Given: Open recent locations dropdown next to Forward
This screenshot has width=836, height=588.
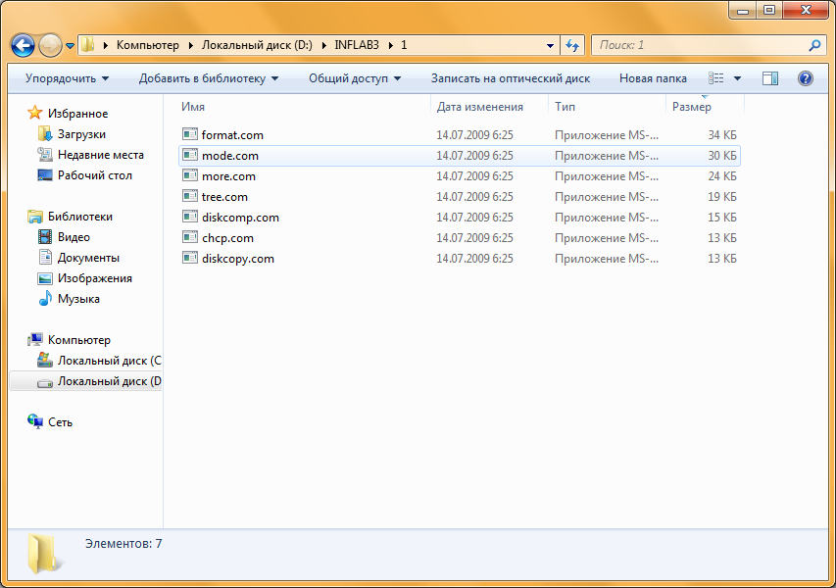Looking at the screenshot, I should (x=70, y=46).
